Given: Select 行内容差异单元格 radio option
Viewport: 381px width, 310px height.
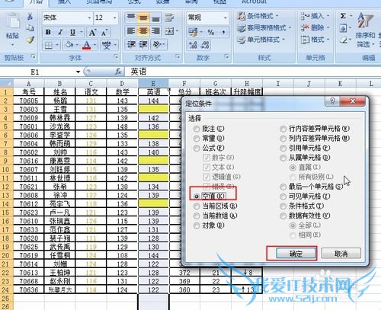Looking at the screenshot, I should click(x=283, y=129).
